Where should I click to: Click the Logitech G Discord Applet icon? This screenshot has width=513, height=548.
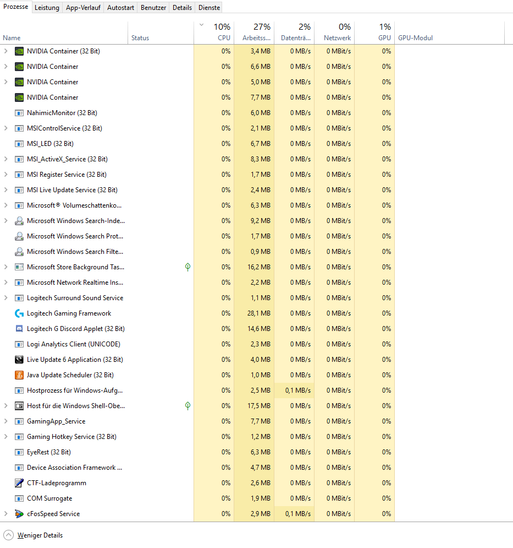19,329
